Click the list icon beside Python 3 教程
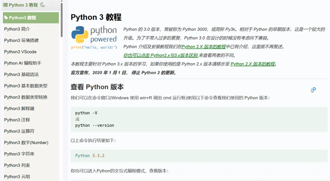 5,5
